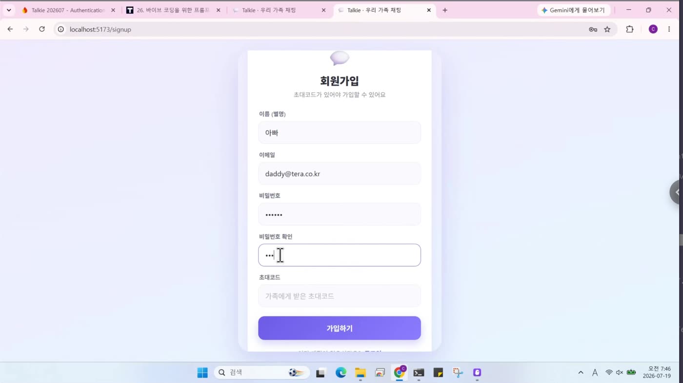
Task: View site information icon in address bar
Action: click(61, 29)
